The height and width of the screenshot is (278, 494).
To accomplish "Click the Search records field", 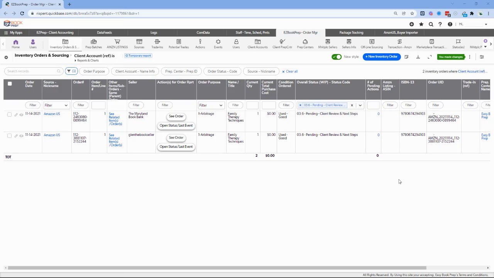I will [x=33, y=71].
